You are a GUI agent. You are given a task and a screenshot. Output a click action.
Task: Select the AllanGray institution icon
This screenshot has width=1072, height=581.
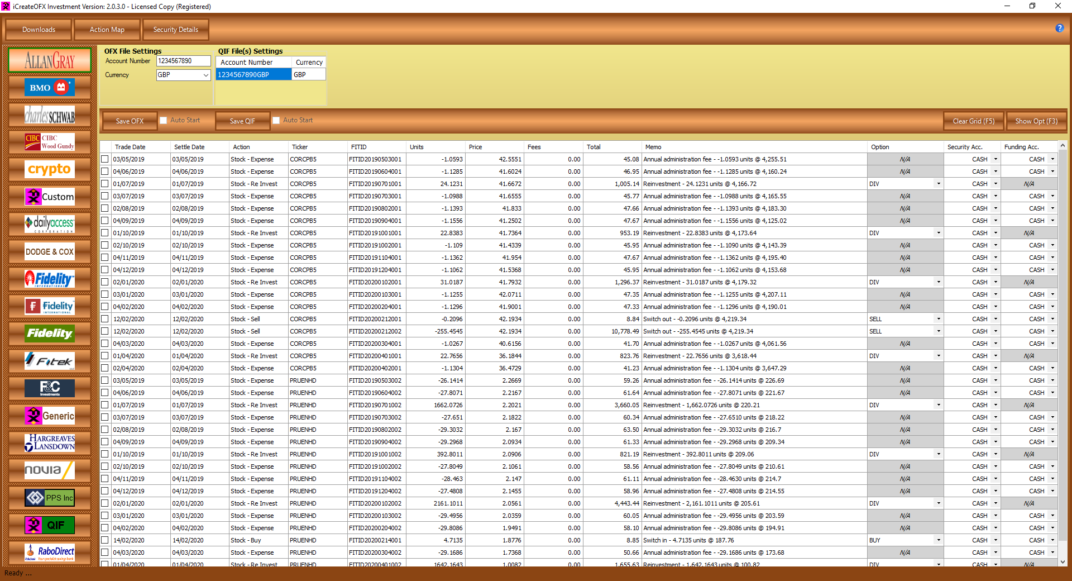[x=49, y=60]
